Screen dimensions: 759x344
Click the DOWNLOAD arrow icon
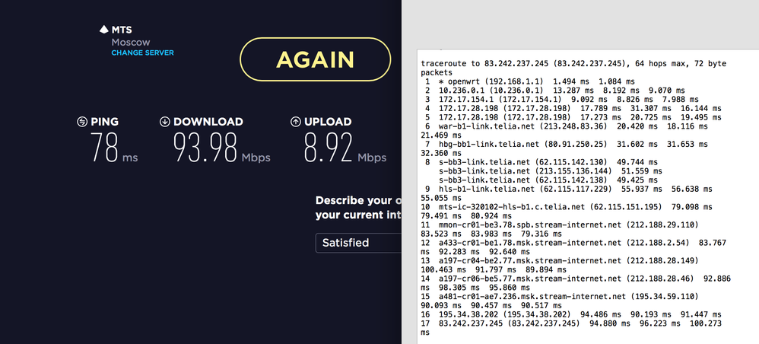(x=164, y=122)
